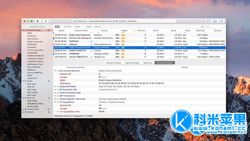Collapse the Security sidebar group
The image size is (250, 141).
pos(23,98)
